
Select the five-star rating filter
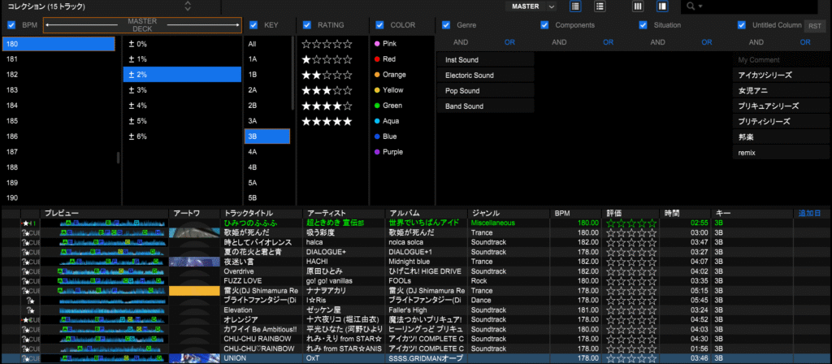(x=327, y=121)
